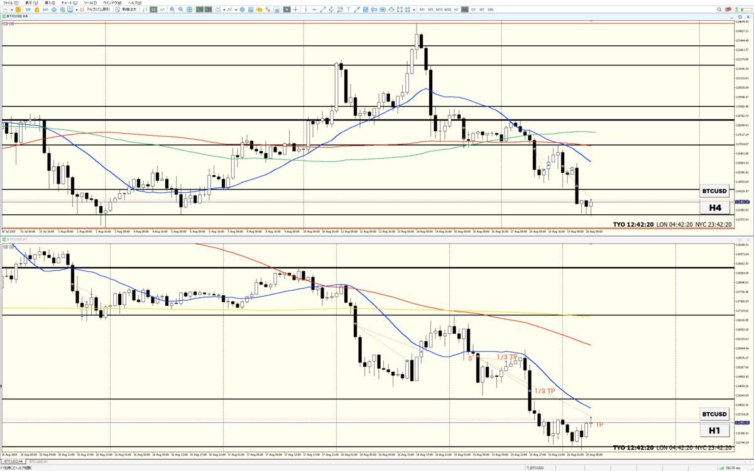Click the 1/3 TP label near 113724

tap(545, 391)
